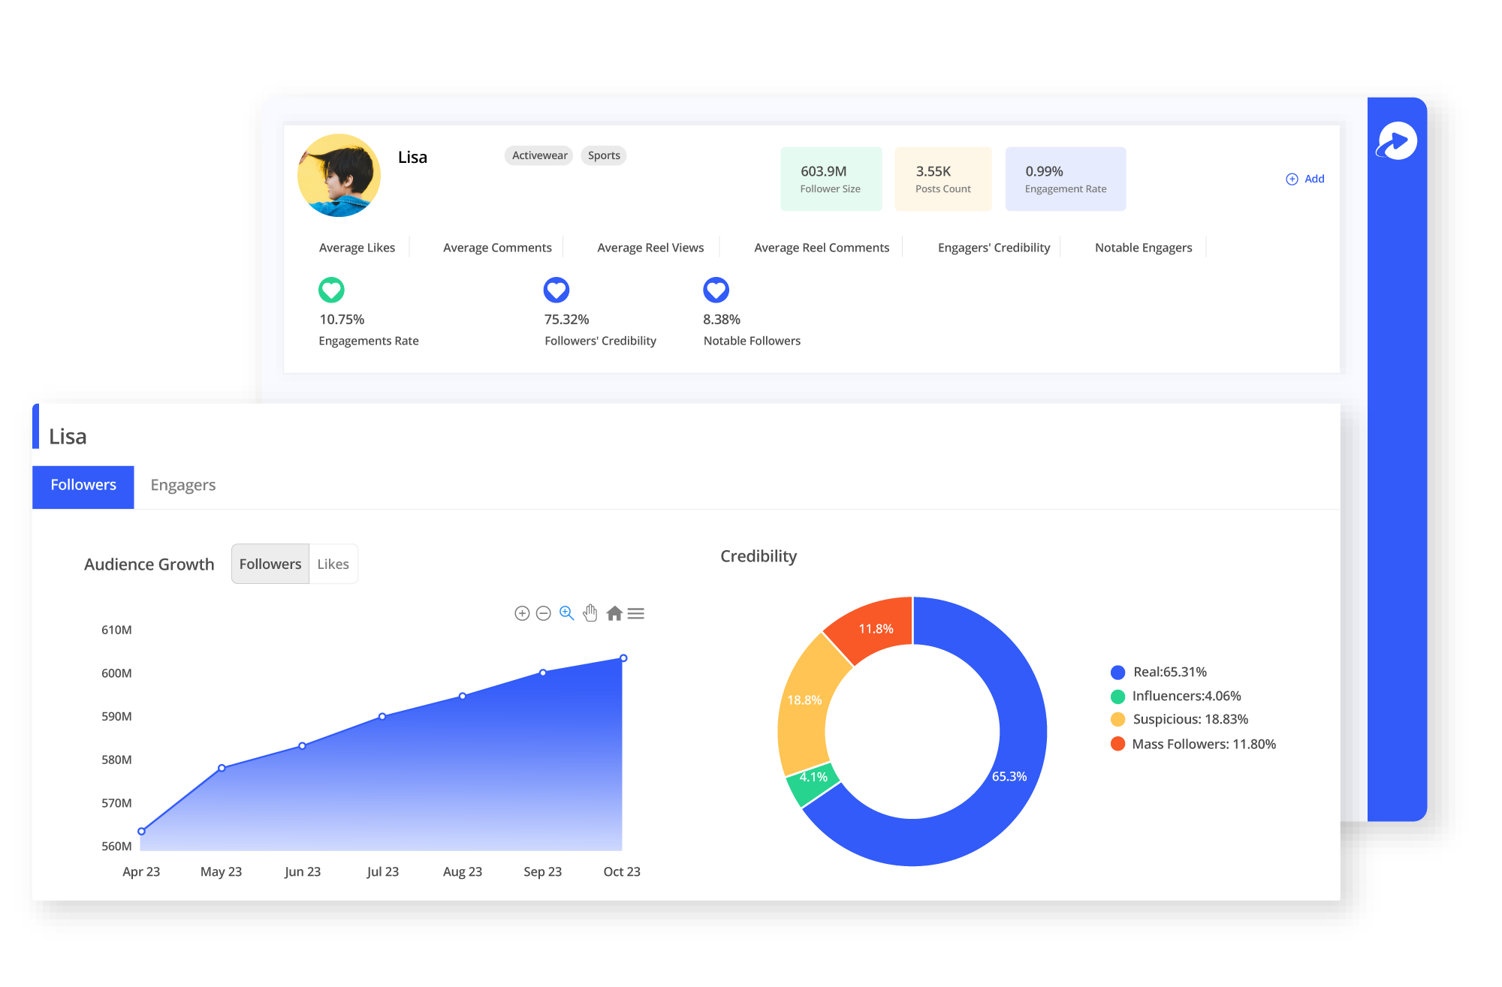Click the Lisa name in profile header
This screenshot has width=1502, height=987.
point(412,157)
